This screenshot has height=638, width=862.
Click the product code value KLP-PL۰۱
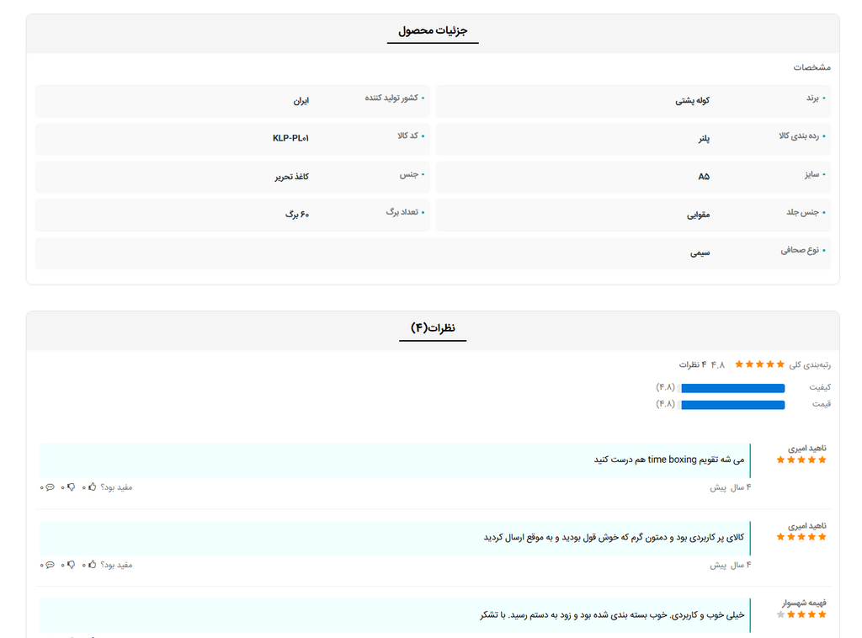290,139
